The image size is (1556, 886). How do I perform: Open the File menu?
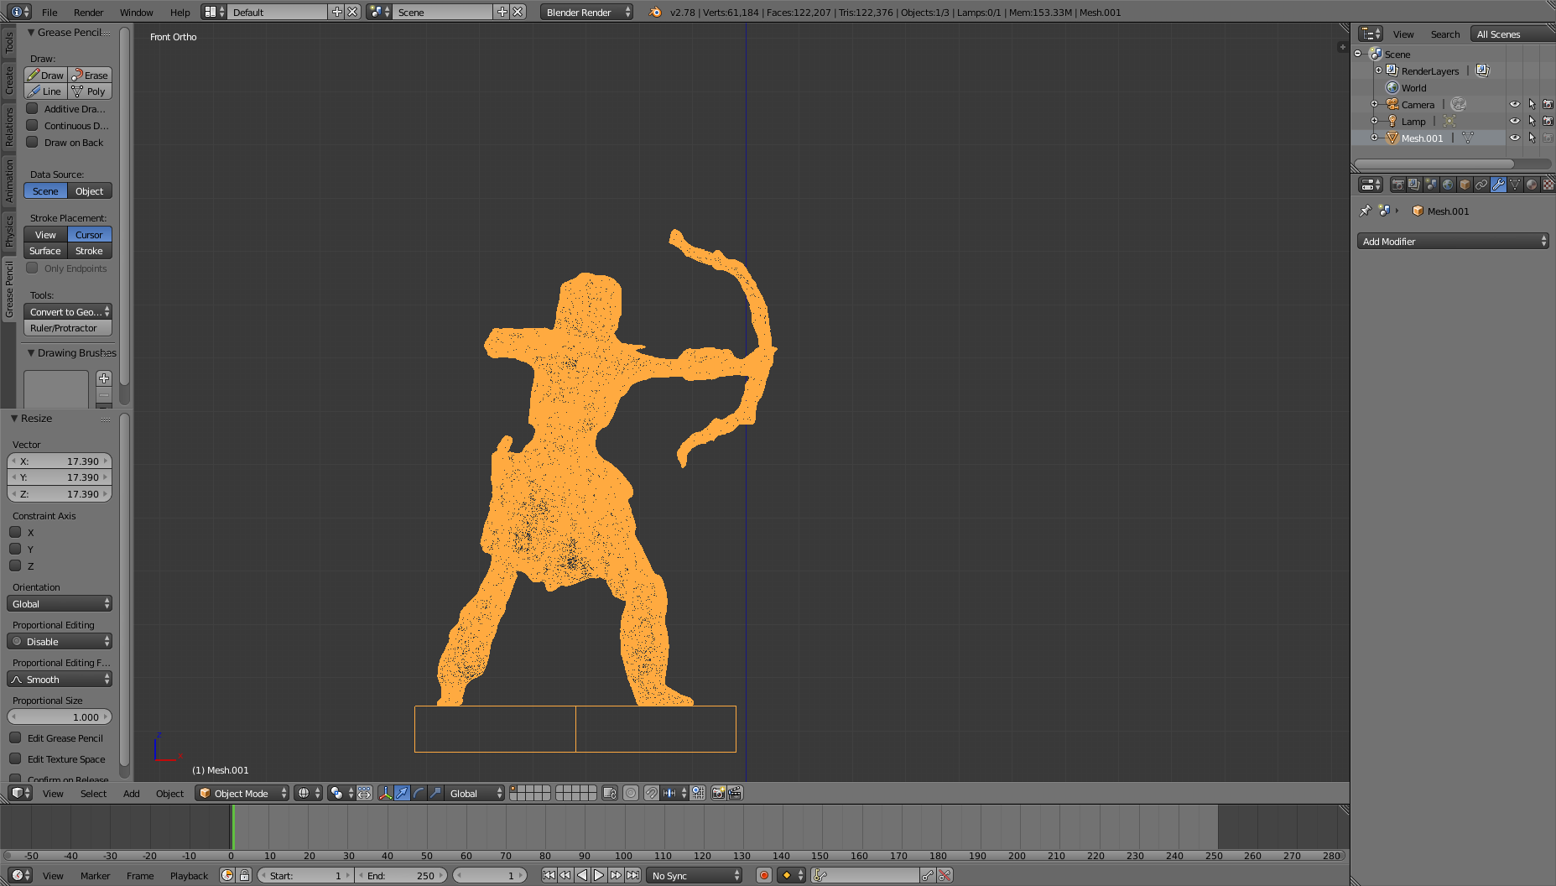49,12
